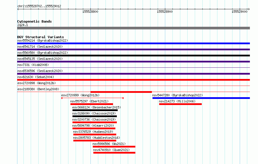Click the nsv5447280 (ByrskaBishop2022) label
This screenshot has width=258, height=164.
177,95
